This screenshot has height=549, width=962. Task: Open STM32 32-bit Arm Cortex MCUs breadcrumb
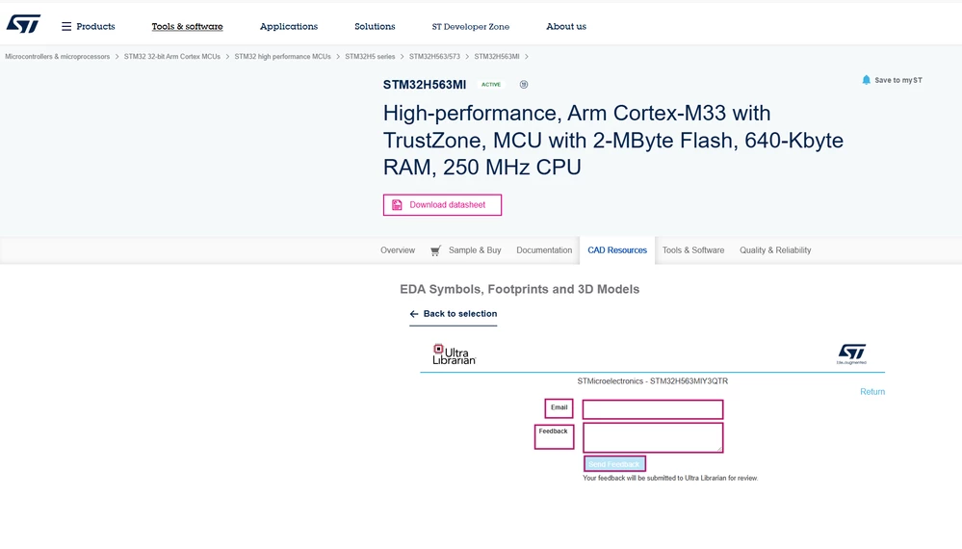pyautogui.click(x=171, y=57)
